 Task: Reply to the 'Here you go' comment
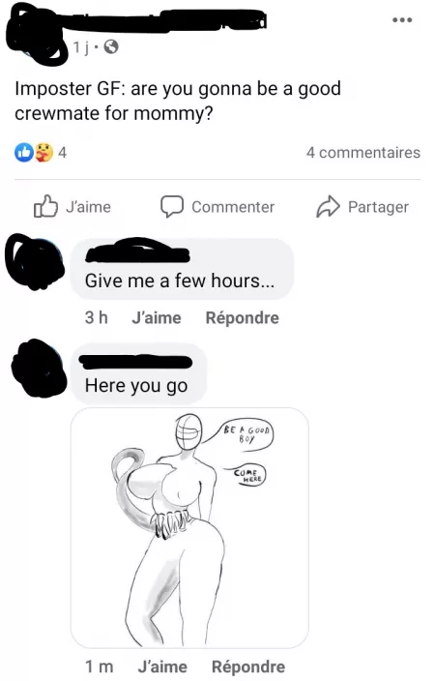[x=248, y=666]
